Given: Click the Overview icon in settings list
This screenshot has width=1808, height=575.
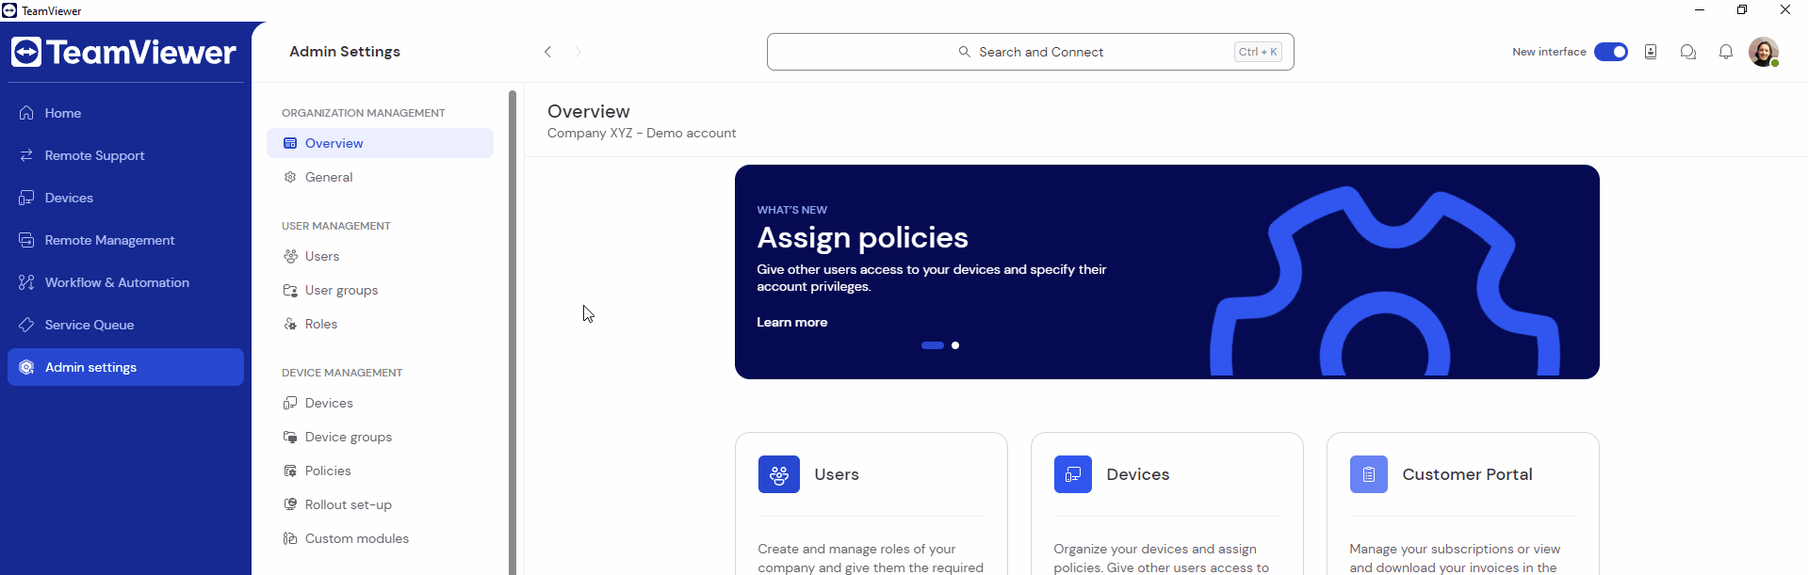Looking at the screenshot, I should (290, 143).
